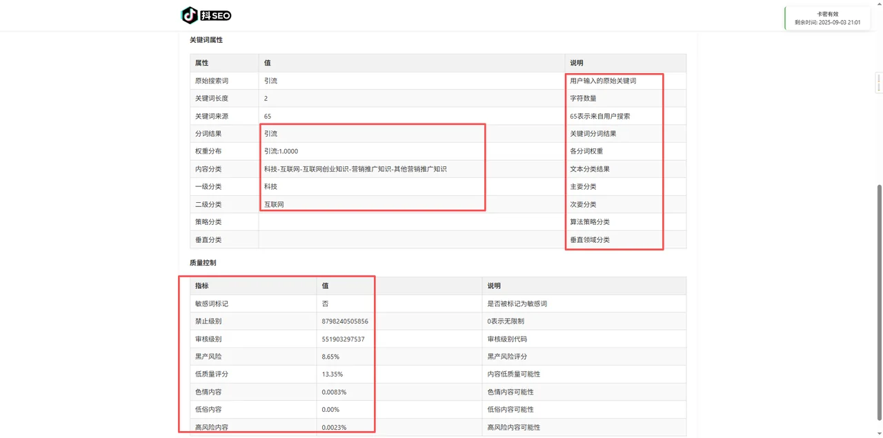The image size is (883, 438).
Task: Click the 低俗内容 indicator cell
Action: 253,410
